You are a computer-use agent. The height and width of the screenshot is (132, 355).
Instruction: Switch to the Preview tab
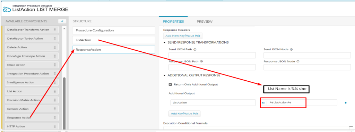[205, 22]
